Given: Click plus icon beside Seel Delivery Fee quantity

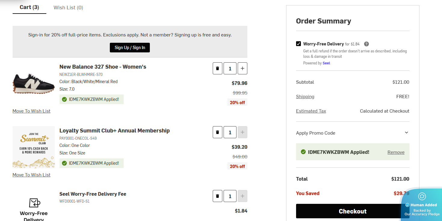Looking at the screenshot, I should coord(242,196).
